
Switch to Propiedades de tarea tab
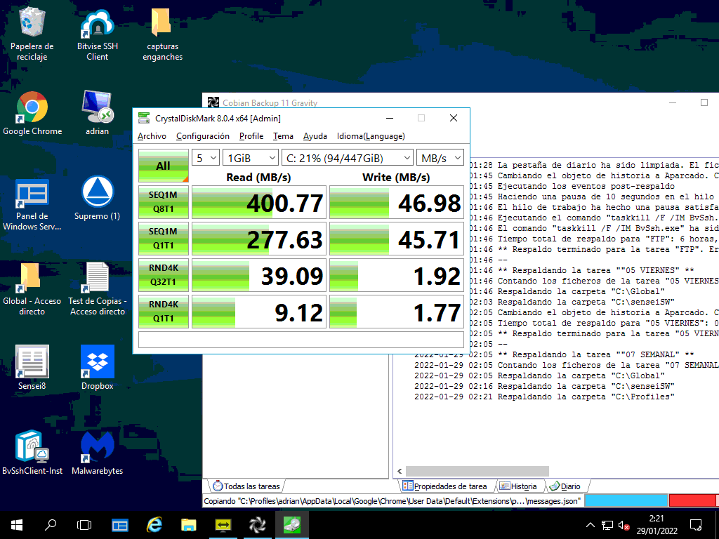[x=444, y=486]
